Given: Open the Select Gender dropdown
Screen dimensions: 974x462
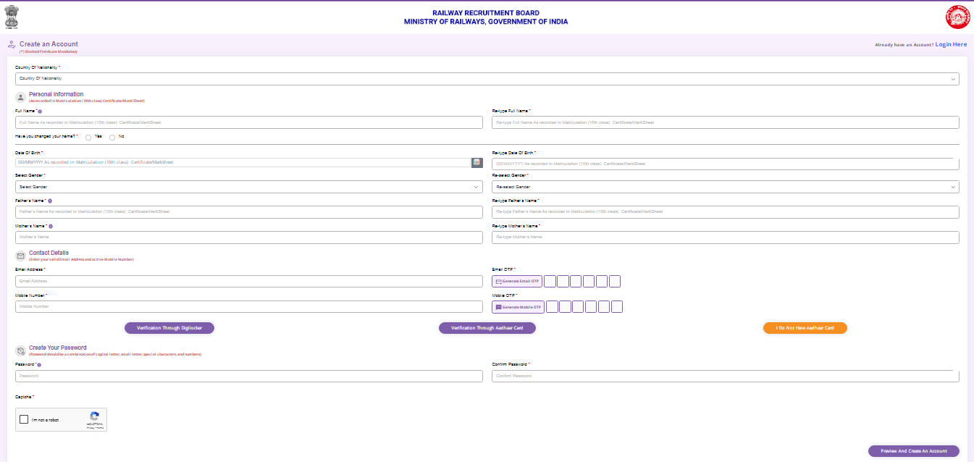Looking at the screenshot, I should [x=248, y=187].
